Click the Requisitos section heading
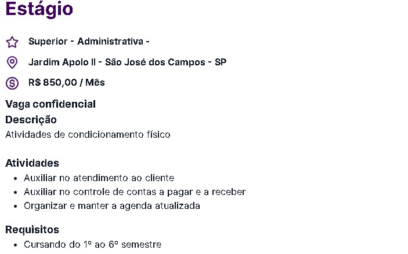Screen dimensions: 408x254 coord(32,230)
